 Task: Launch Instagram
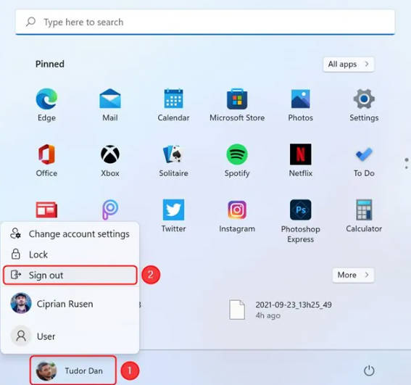point(237,216)
